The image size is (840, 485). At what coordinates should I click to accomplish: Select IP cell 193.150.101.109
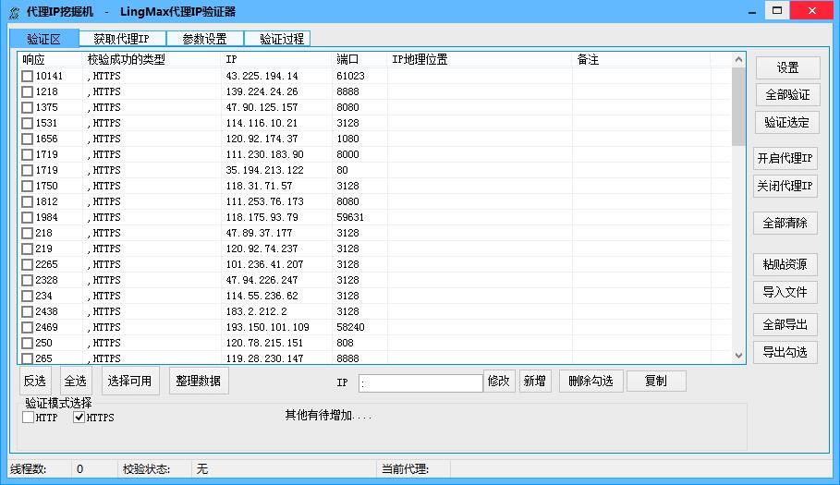click(x=267, y=327)
